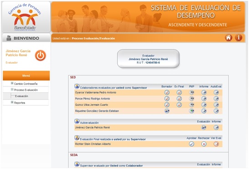View AutoEval for Riquelme González Gerardo Esteban
Screen dimensions: 249x169
pyautogui.click(x=216, y=111)
